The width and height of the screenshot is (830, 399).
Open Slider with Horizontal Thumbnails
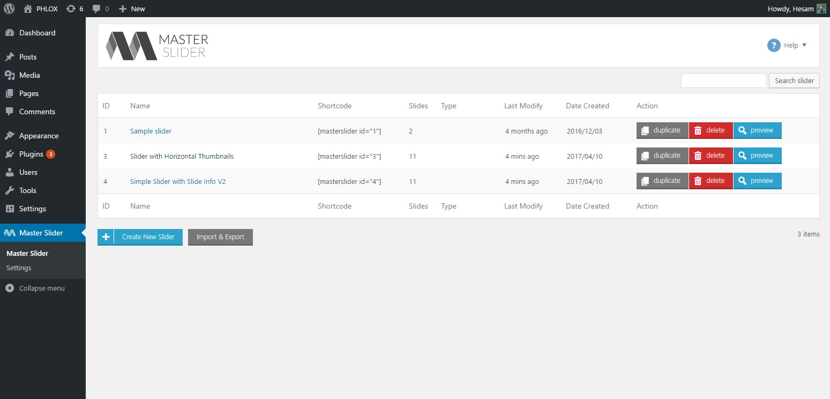click(182, 156)
